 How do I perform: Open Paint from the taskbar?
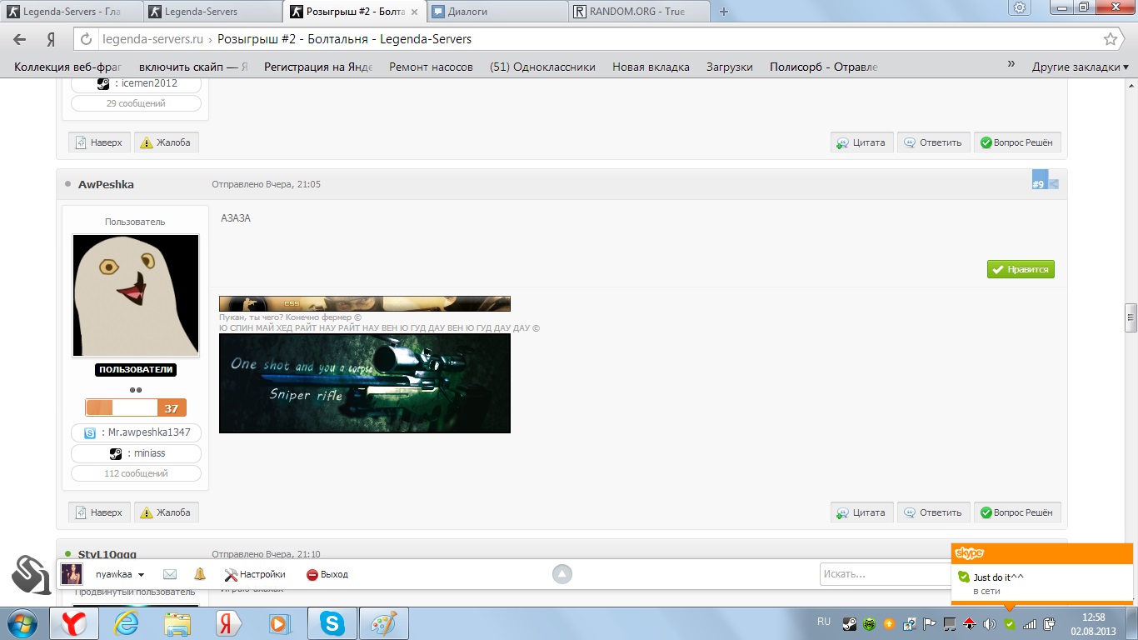(x=384, y=623)
